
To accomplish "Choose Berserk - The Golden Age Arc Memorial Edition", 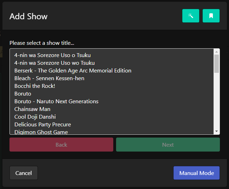I will (112, 71).
